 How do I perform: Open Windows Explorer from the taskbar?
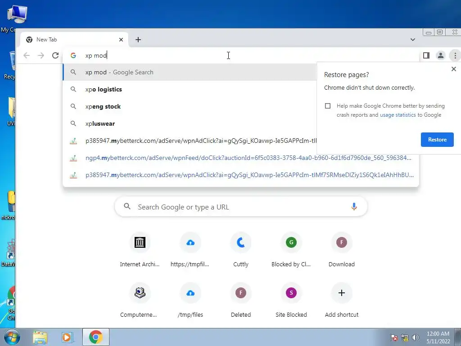click(40, 337)
